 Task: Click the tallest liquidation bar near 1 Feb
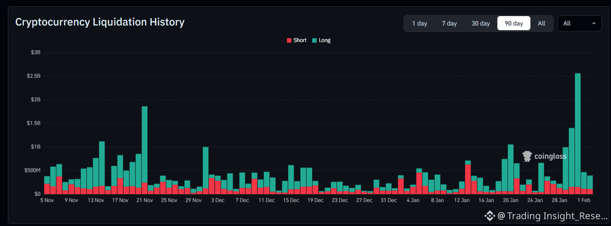point(578,129)
